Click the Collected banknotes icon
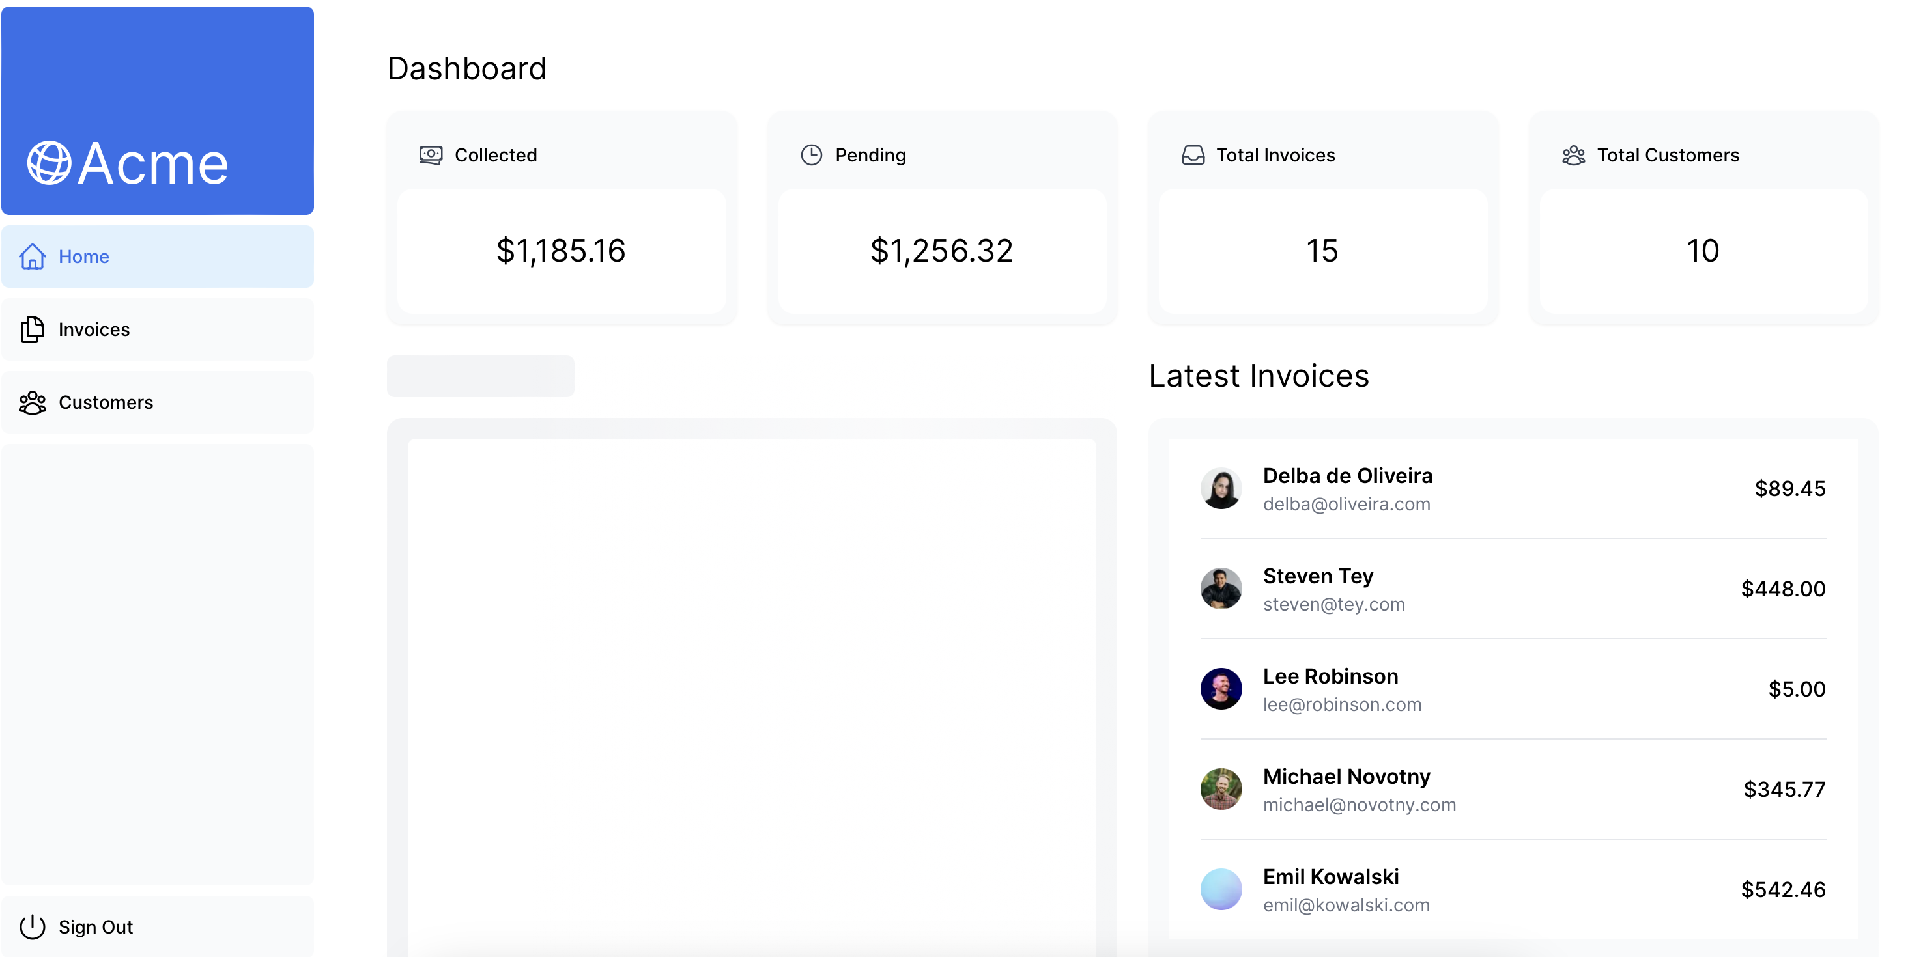1923x957 pixels. point(431,155)
